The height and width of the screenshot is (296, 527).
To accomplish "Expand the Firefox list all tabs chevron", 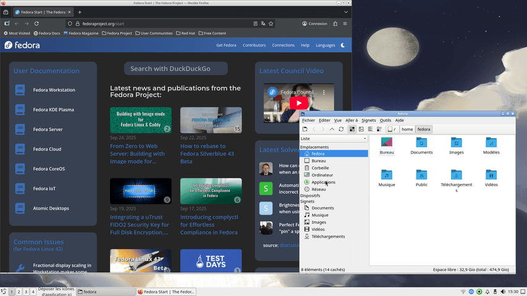I will (346, 12).
